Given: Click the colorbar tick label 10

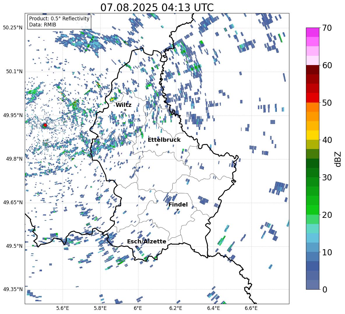Looking at the screenshot, I should click(x=327, y=252).
